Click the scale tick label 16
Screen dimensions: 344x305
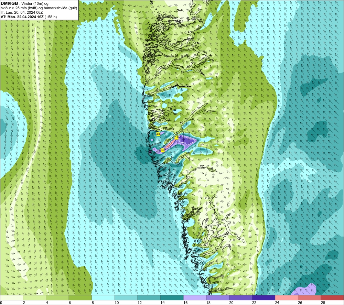[x=185, y=303]
